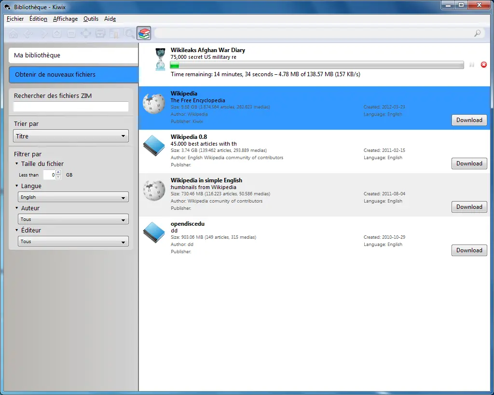The height and width of the screenshot is (395, 494).
Task: Download Wikipedia in simple English
Action: (469, 207)
